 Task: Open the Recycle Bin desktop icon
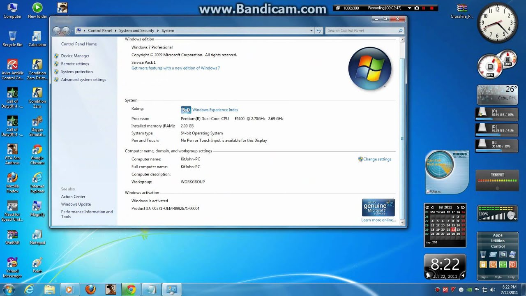(12, 39)
